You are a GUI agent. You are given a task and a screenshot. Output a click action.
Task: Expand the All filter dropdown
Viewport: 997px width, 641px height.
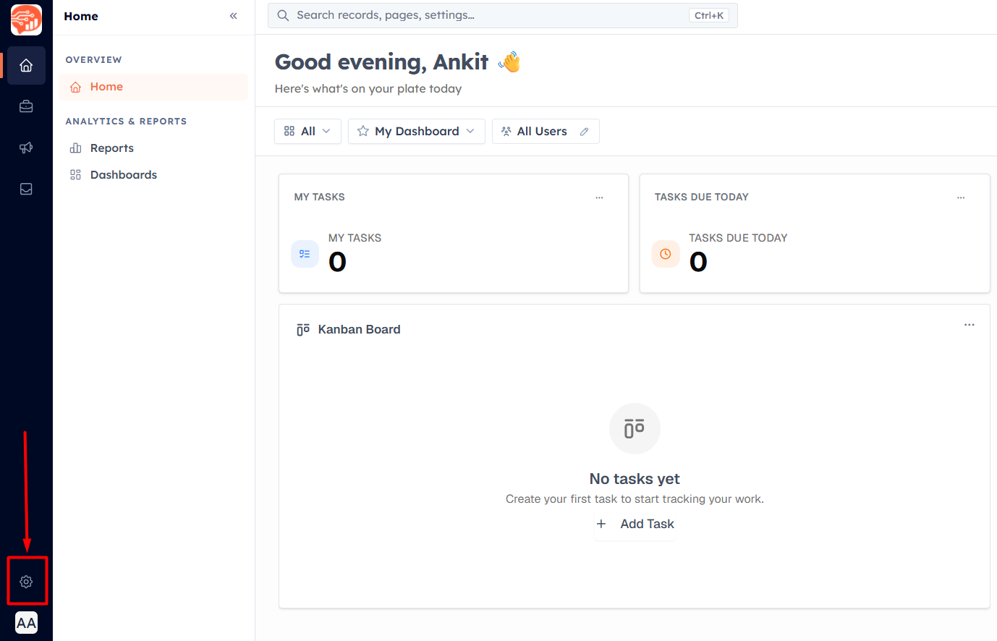tap(307, 131)
